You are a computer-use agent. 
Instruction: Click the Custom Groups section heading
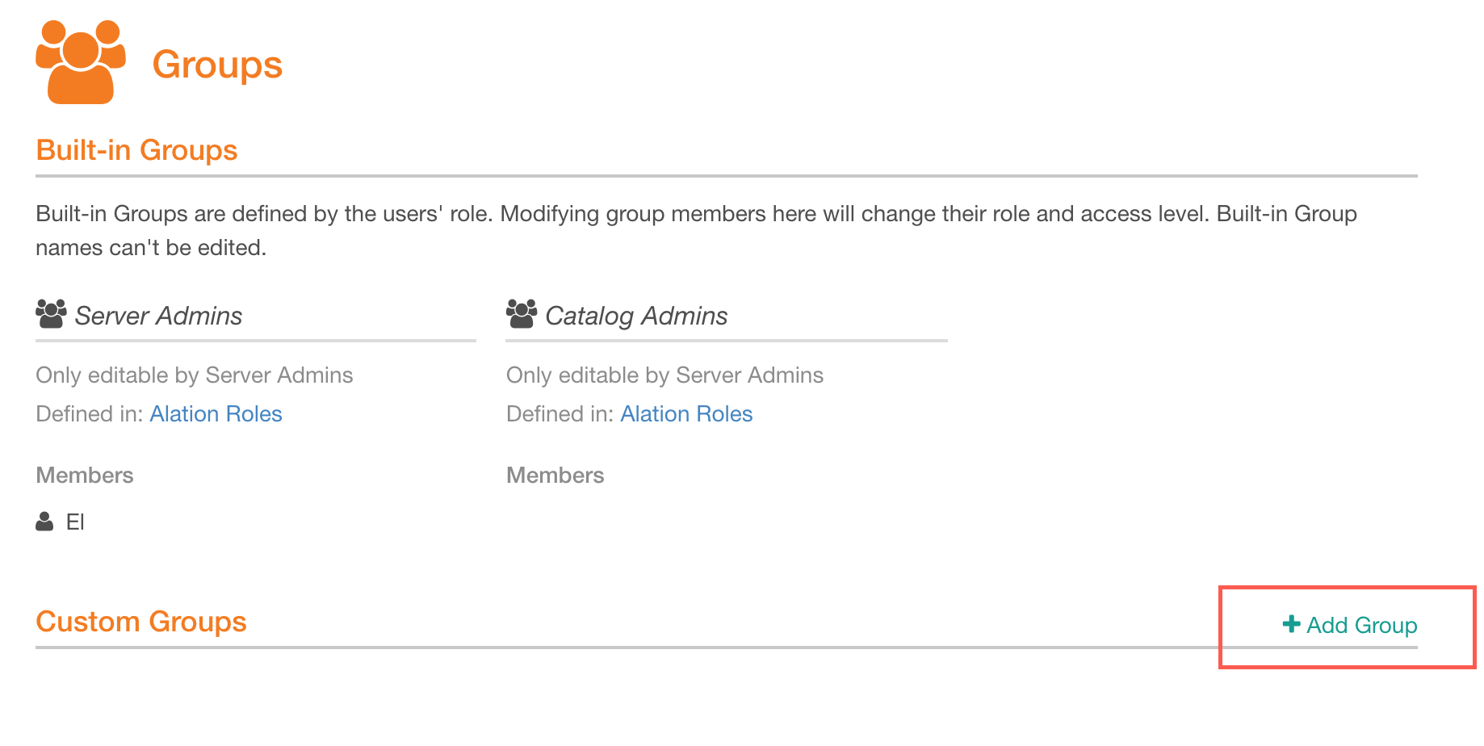tap(141, 622)
